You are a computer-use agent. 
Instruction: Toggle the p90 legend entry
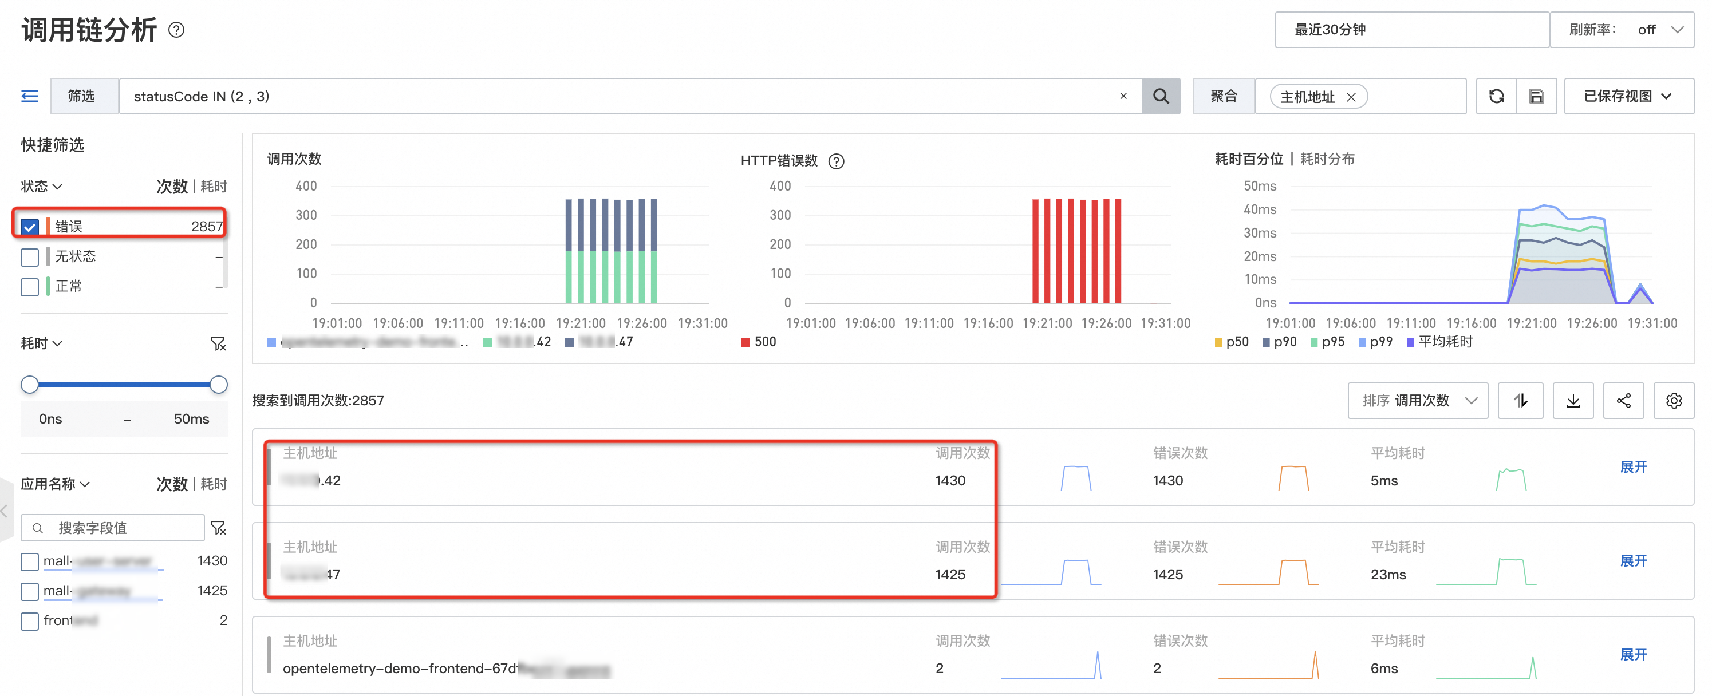1279,342
